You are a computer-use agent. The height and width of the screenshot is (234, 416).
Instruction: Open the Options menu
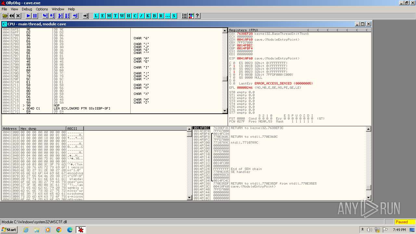coord(42,9)
